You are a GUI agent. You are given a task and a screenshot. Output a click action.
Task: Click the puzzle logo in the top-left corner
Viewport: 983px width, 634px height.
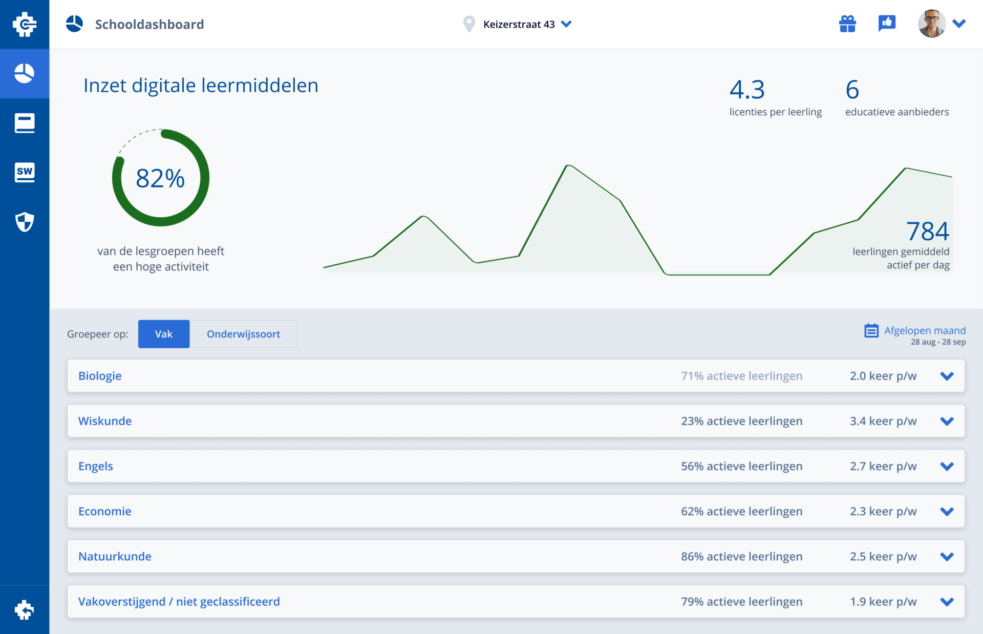click(x=25, y=24)
